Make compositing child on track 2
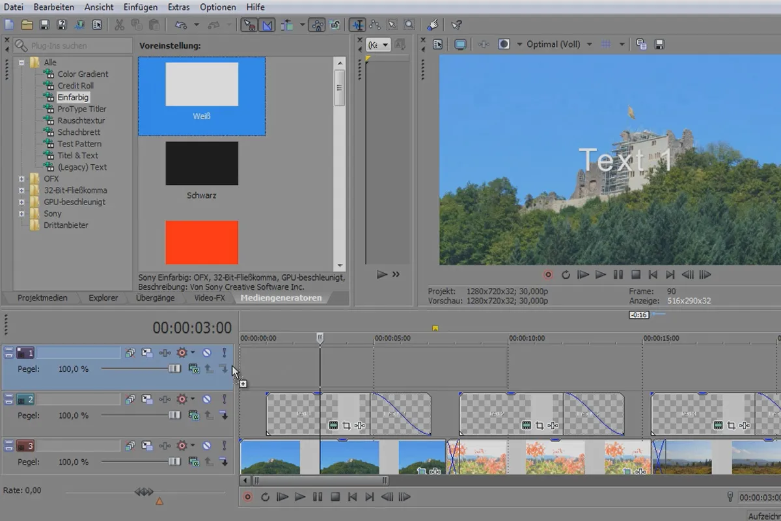This screenshot has width=781, height=521. coord(223,415)
